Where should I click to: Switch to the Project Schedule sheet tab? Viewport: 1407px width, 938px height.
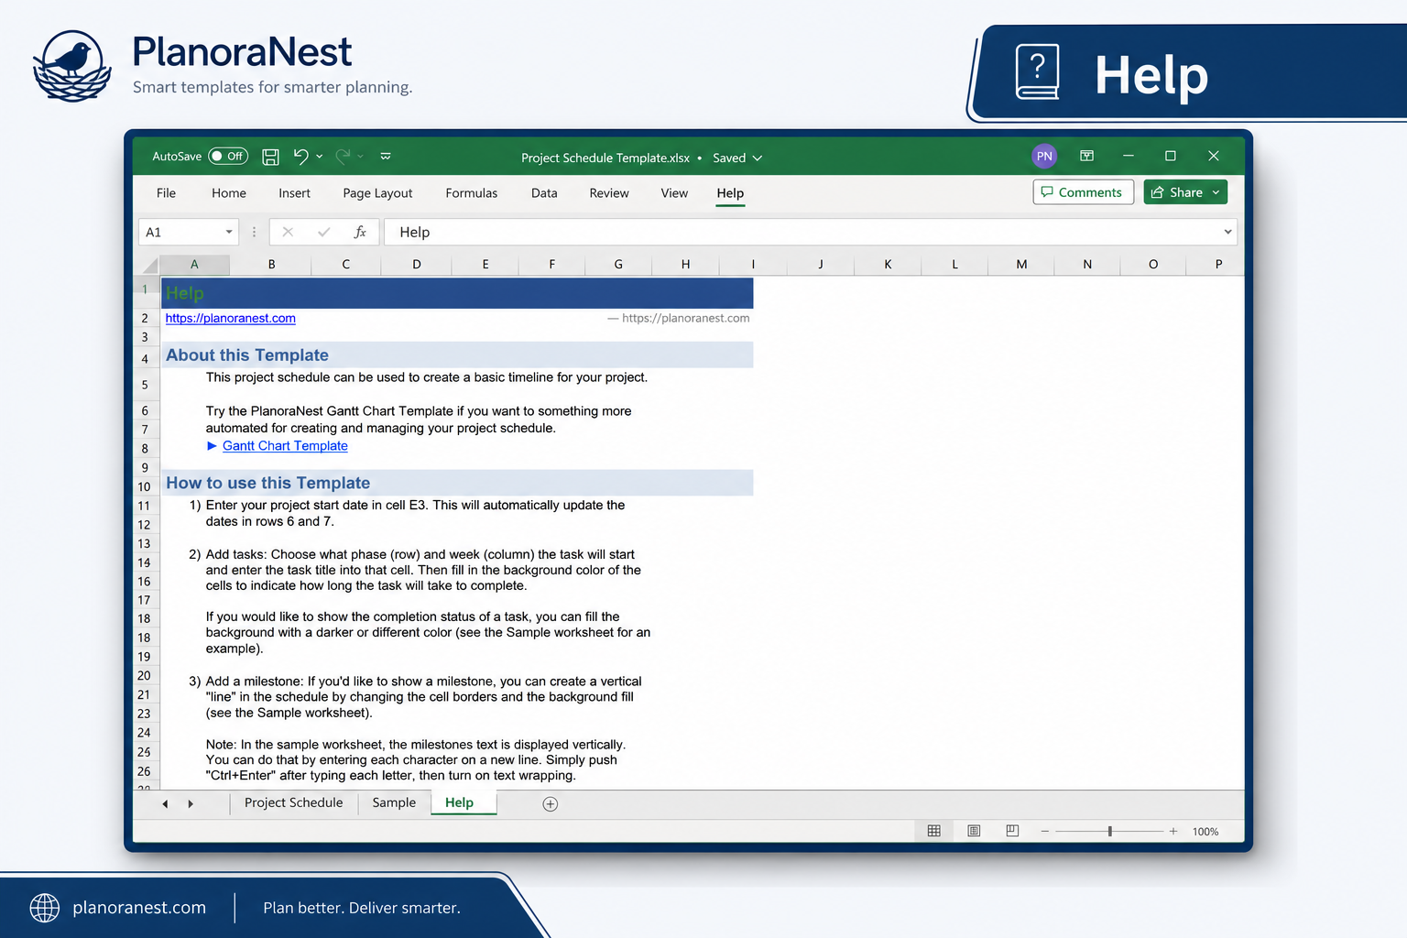click(294, 803)
